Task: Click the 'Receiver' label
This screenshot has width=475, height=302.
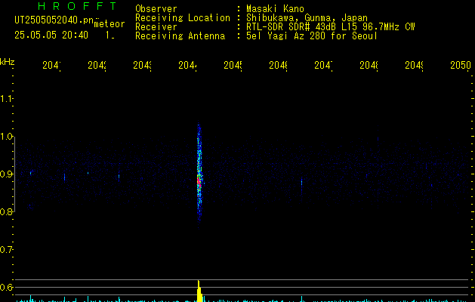Action: [156, 27]
